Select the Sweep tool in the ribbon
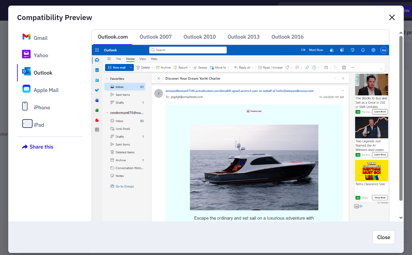The width and height of the screenshot is (412, 255). 200,68
